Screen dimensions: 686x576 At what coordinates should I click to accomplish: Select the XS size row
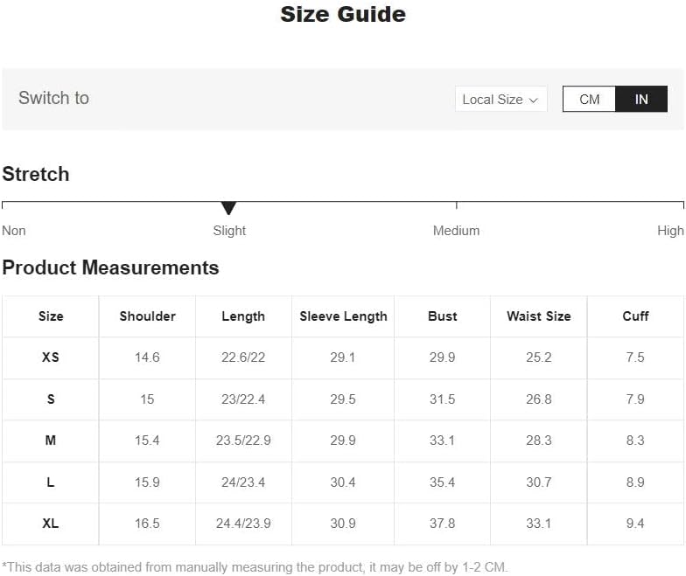click(x=343, y=357)
